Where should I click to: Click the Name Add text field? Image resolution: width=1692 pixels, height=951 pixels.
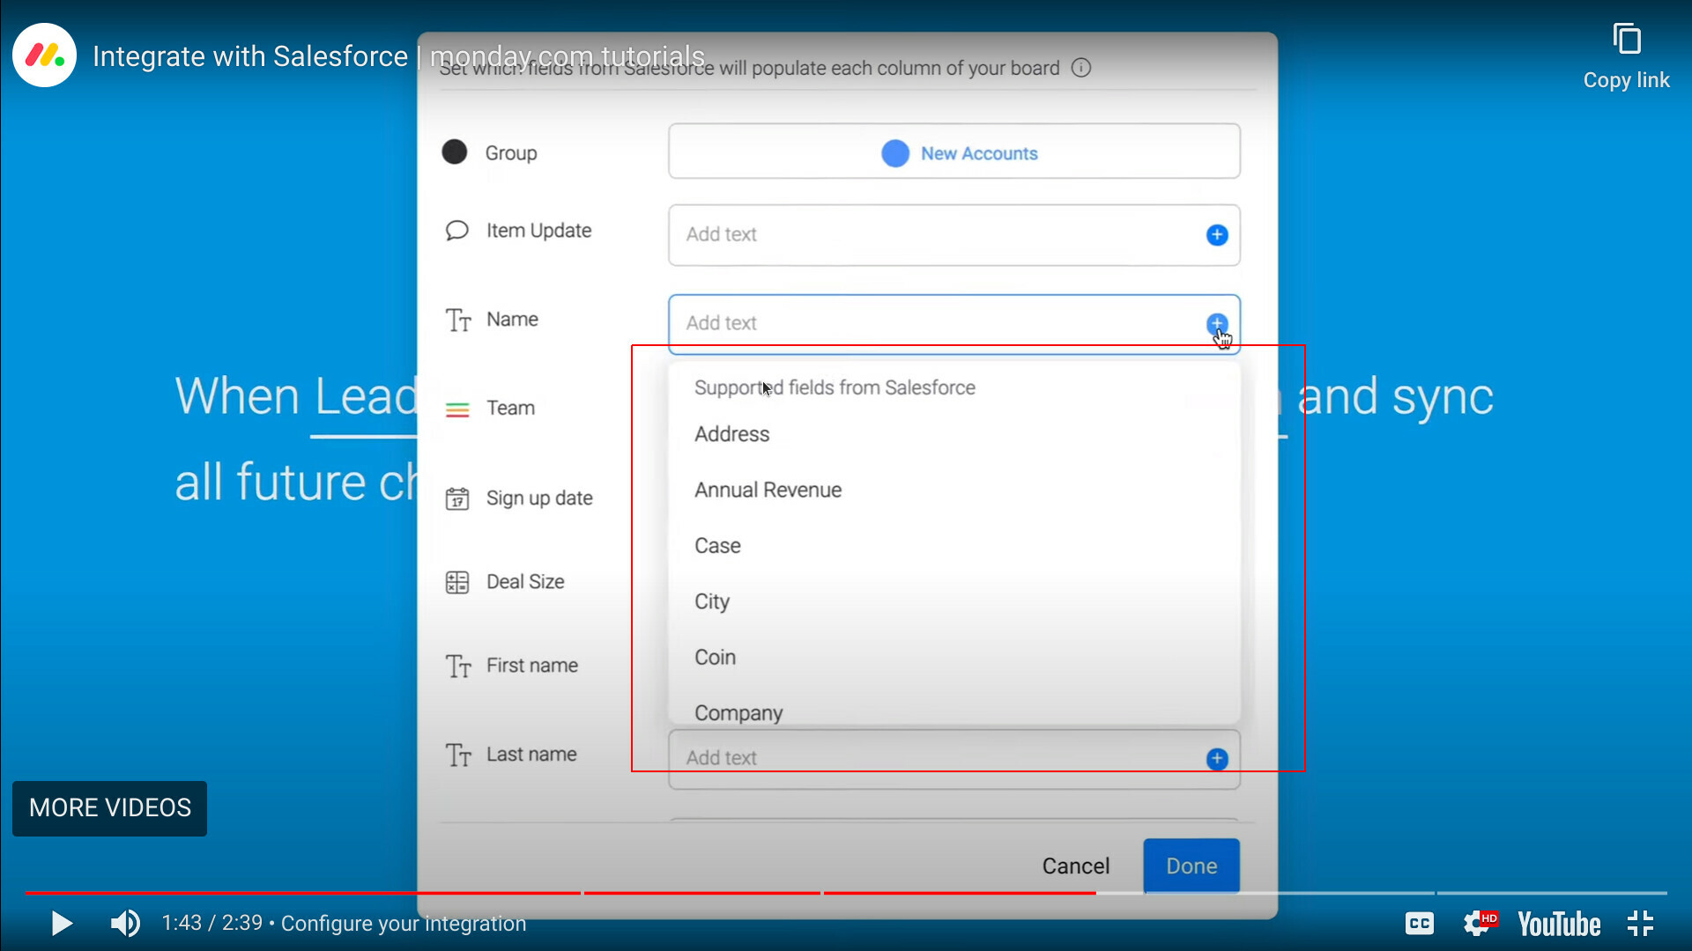coord(954,324)
